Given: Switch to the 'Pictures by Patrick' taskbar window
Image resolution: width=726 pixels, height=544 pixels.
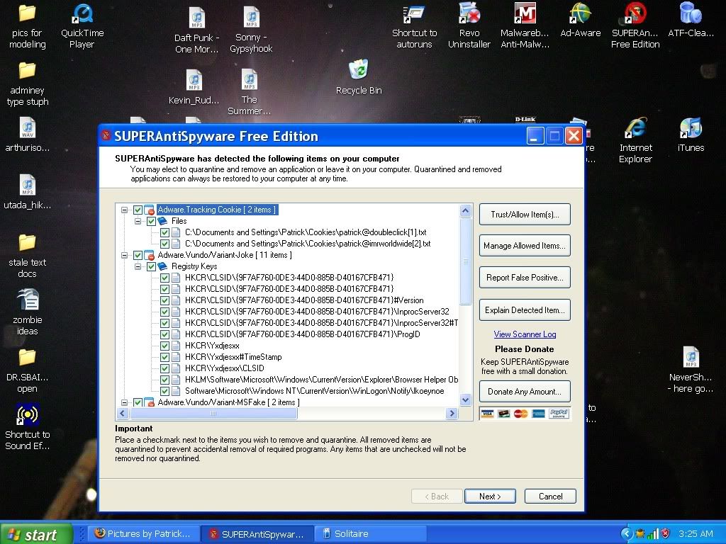Looking at the screenshot, I should tap(144, 534).
